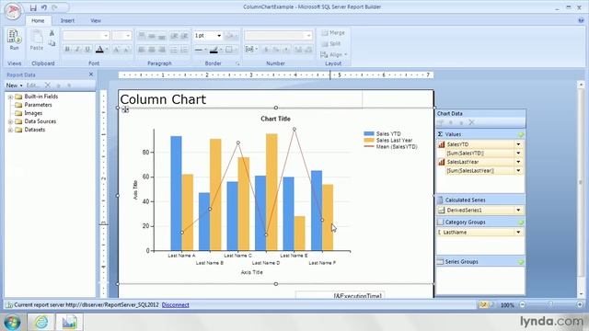Image resolution: width=589 pixels, height=331 pixels.
Task: Open the number format dropdown
Action: (308, 36)
